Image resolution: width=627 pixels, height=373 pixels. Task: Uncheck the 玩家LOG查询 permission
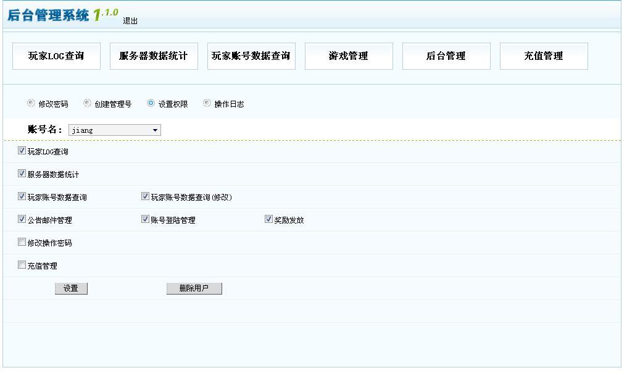(x=20, y=151)
